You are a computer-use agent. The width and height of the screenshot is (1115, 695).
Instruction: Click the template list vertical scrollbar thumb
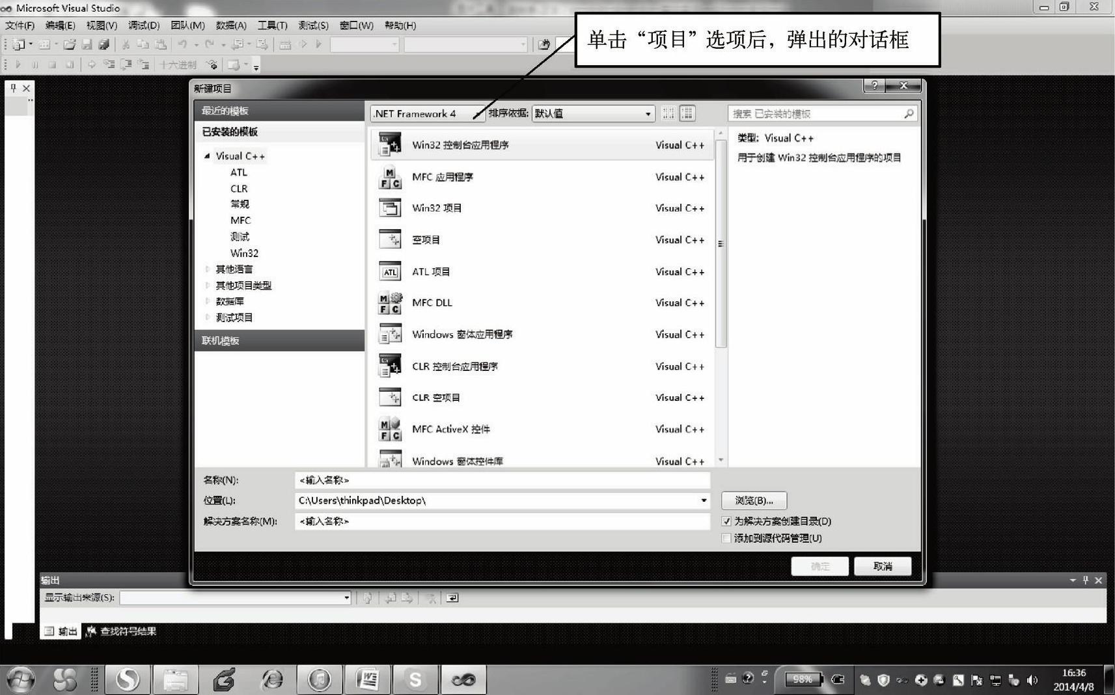[721, 243]
